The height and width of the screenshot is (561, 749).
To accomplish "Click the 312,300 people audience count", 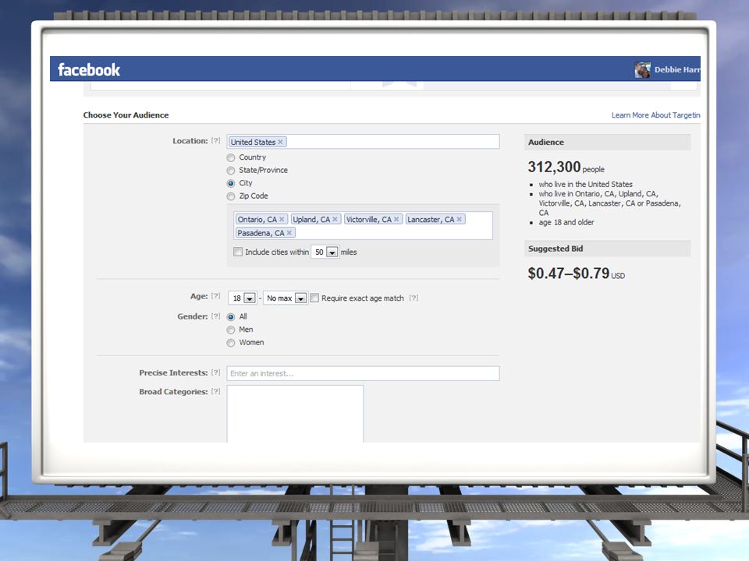I will pos(566,167).
